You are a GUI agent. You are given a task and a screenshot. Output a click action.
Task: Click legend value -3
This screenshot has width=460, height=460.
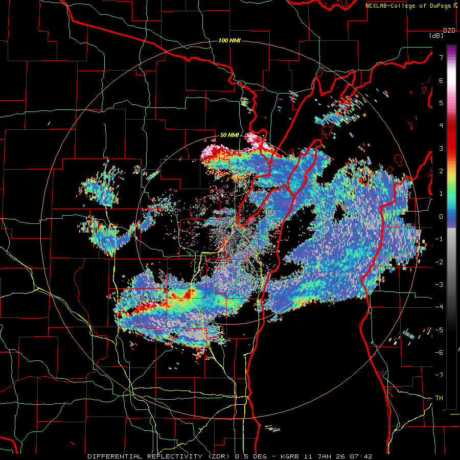coord(439,285)
